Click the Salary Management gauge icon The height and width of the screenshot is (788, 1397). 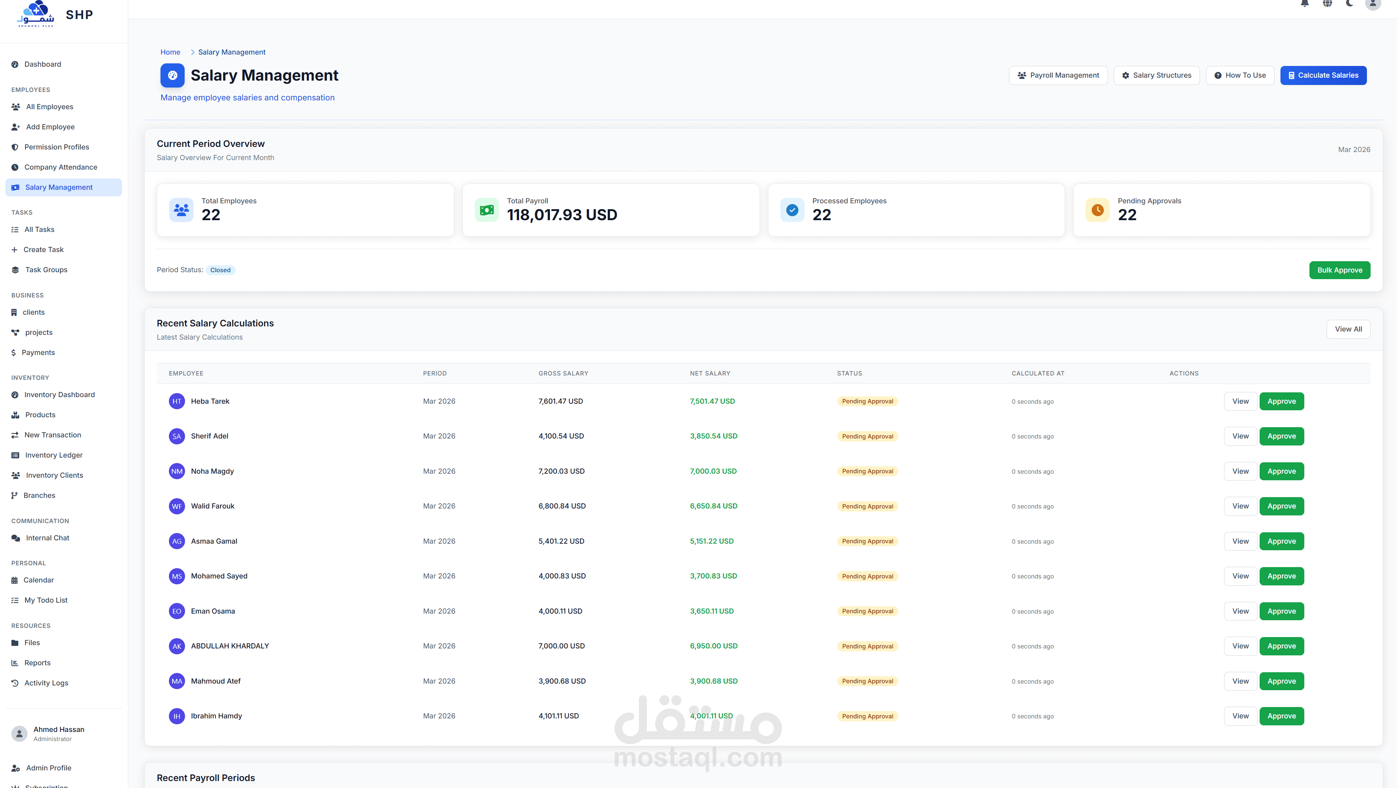[x=173, y=75]
